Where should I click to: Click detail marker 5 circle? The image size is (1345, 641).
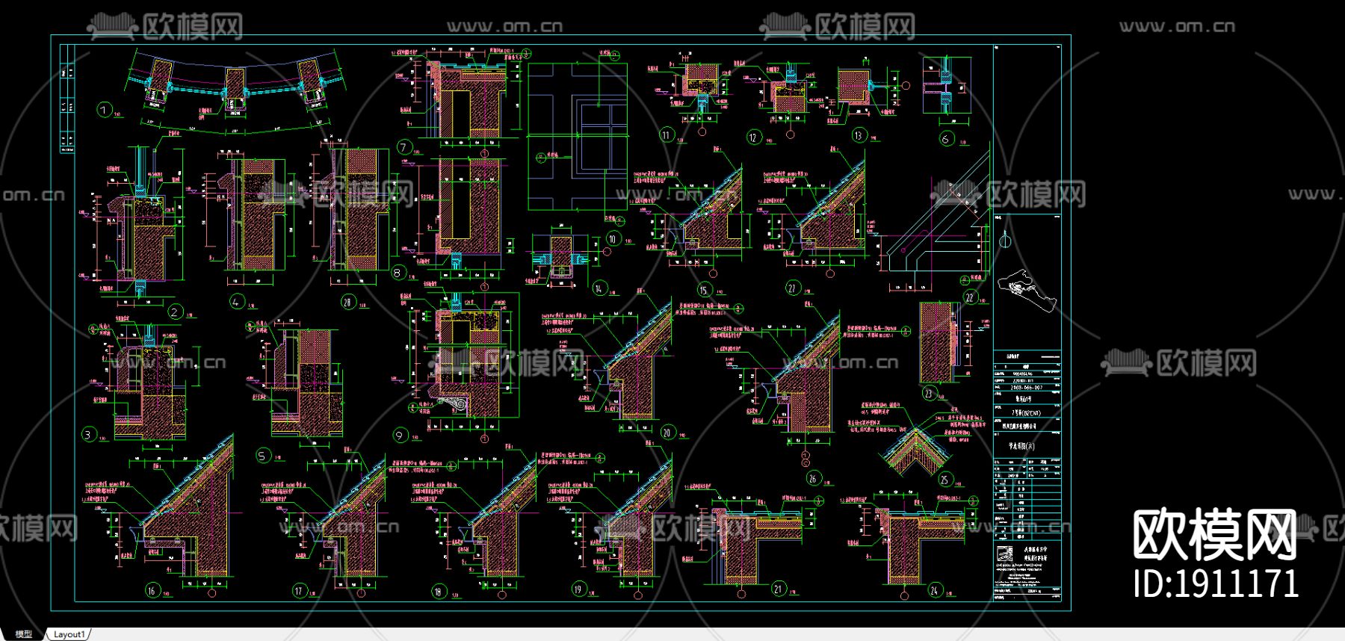262,455
